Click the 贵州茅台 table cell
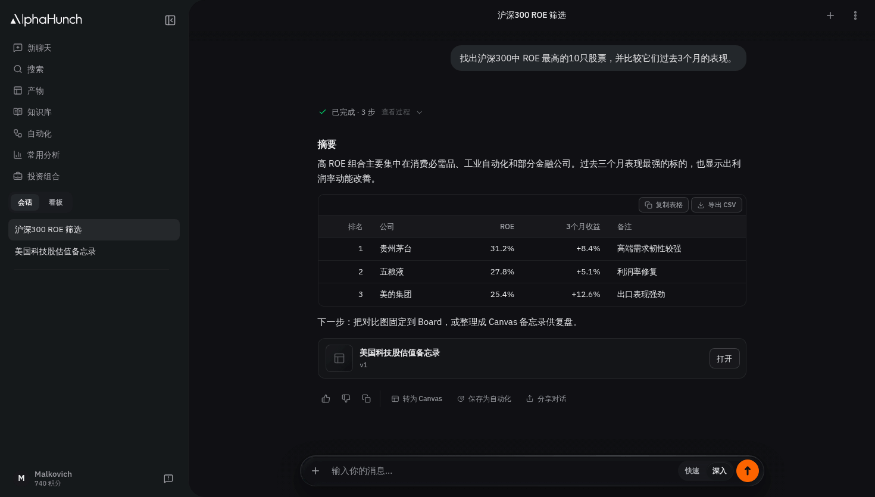The height and width of the screenshot is (497, 875). (x=396, y=249)
